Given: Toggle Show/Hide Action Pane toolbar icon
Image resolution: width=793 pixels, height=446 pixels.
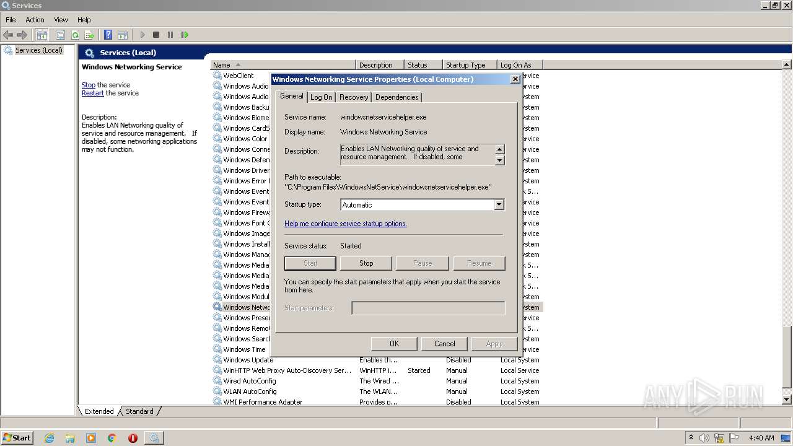Looking at the screenshot, I should pyautogui.click(x=123, y=35).
